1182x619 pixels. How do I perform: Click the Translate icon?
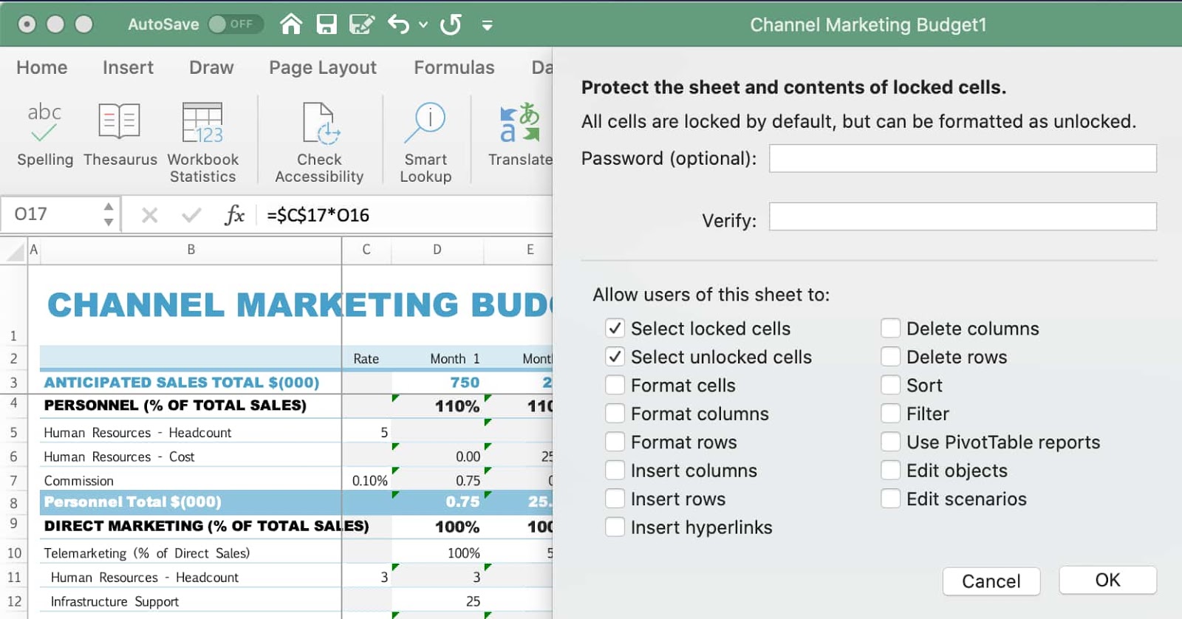coord(520,123)
